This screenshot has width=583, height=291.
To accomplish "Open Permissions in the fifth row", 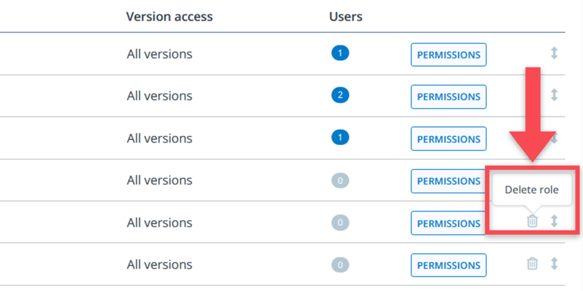I will (449, 223).
